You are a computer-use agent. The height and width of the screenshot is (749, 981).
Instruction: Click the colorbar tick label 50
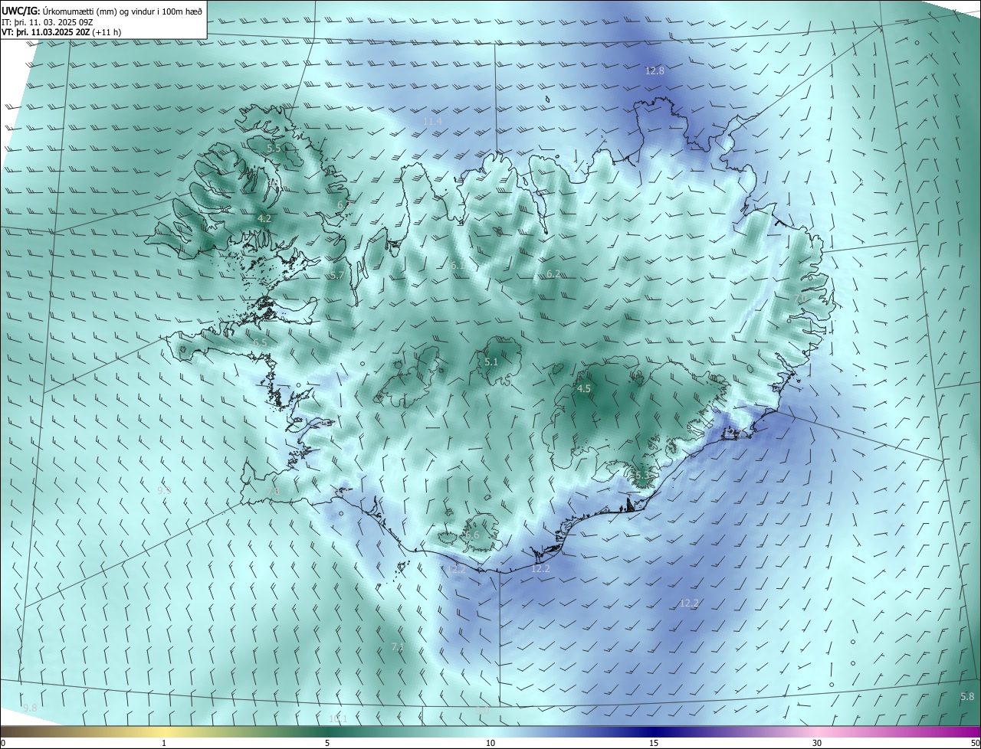(x=975, y=743)
